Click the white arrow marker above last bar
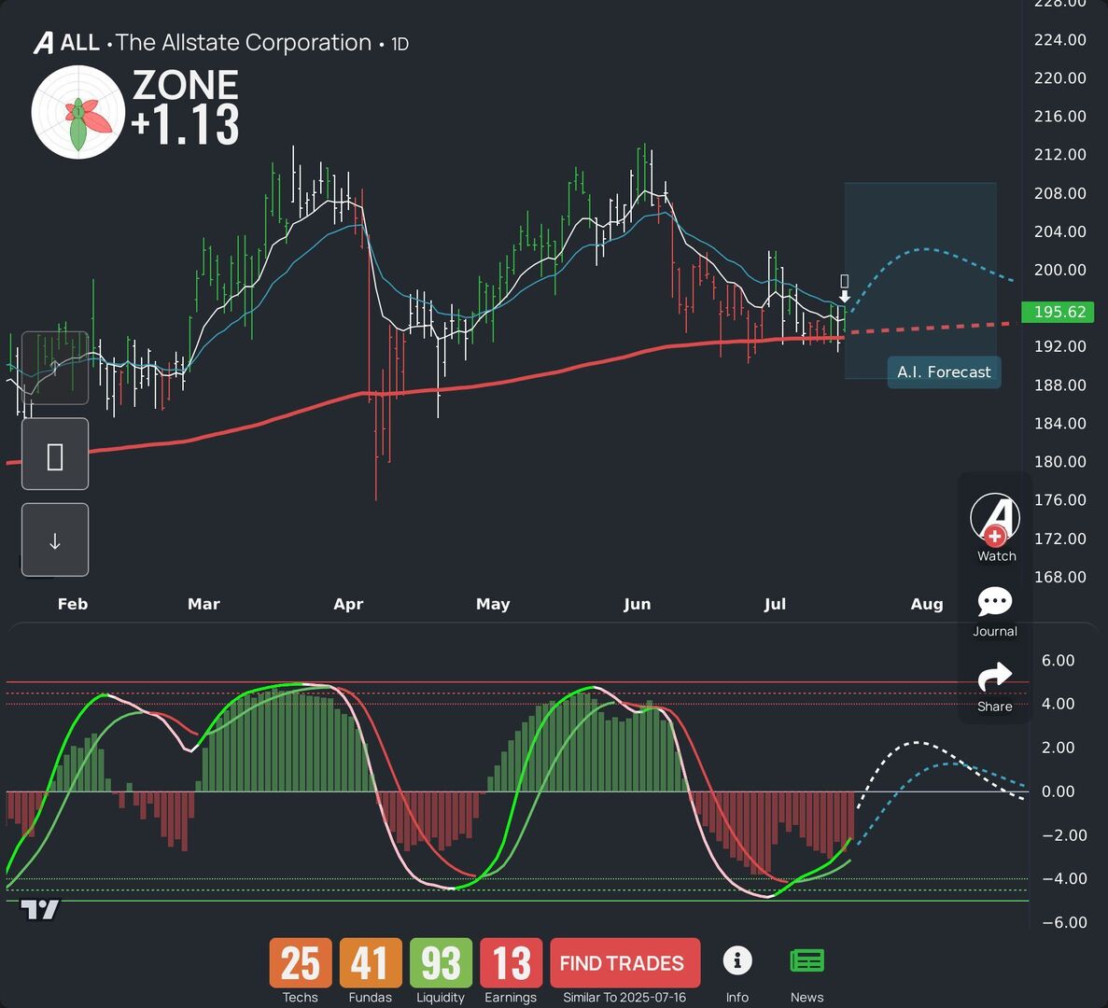 844,296
